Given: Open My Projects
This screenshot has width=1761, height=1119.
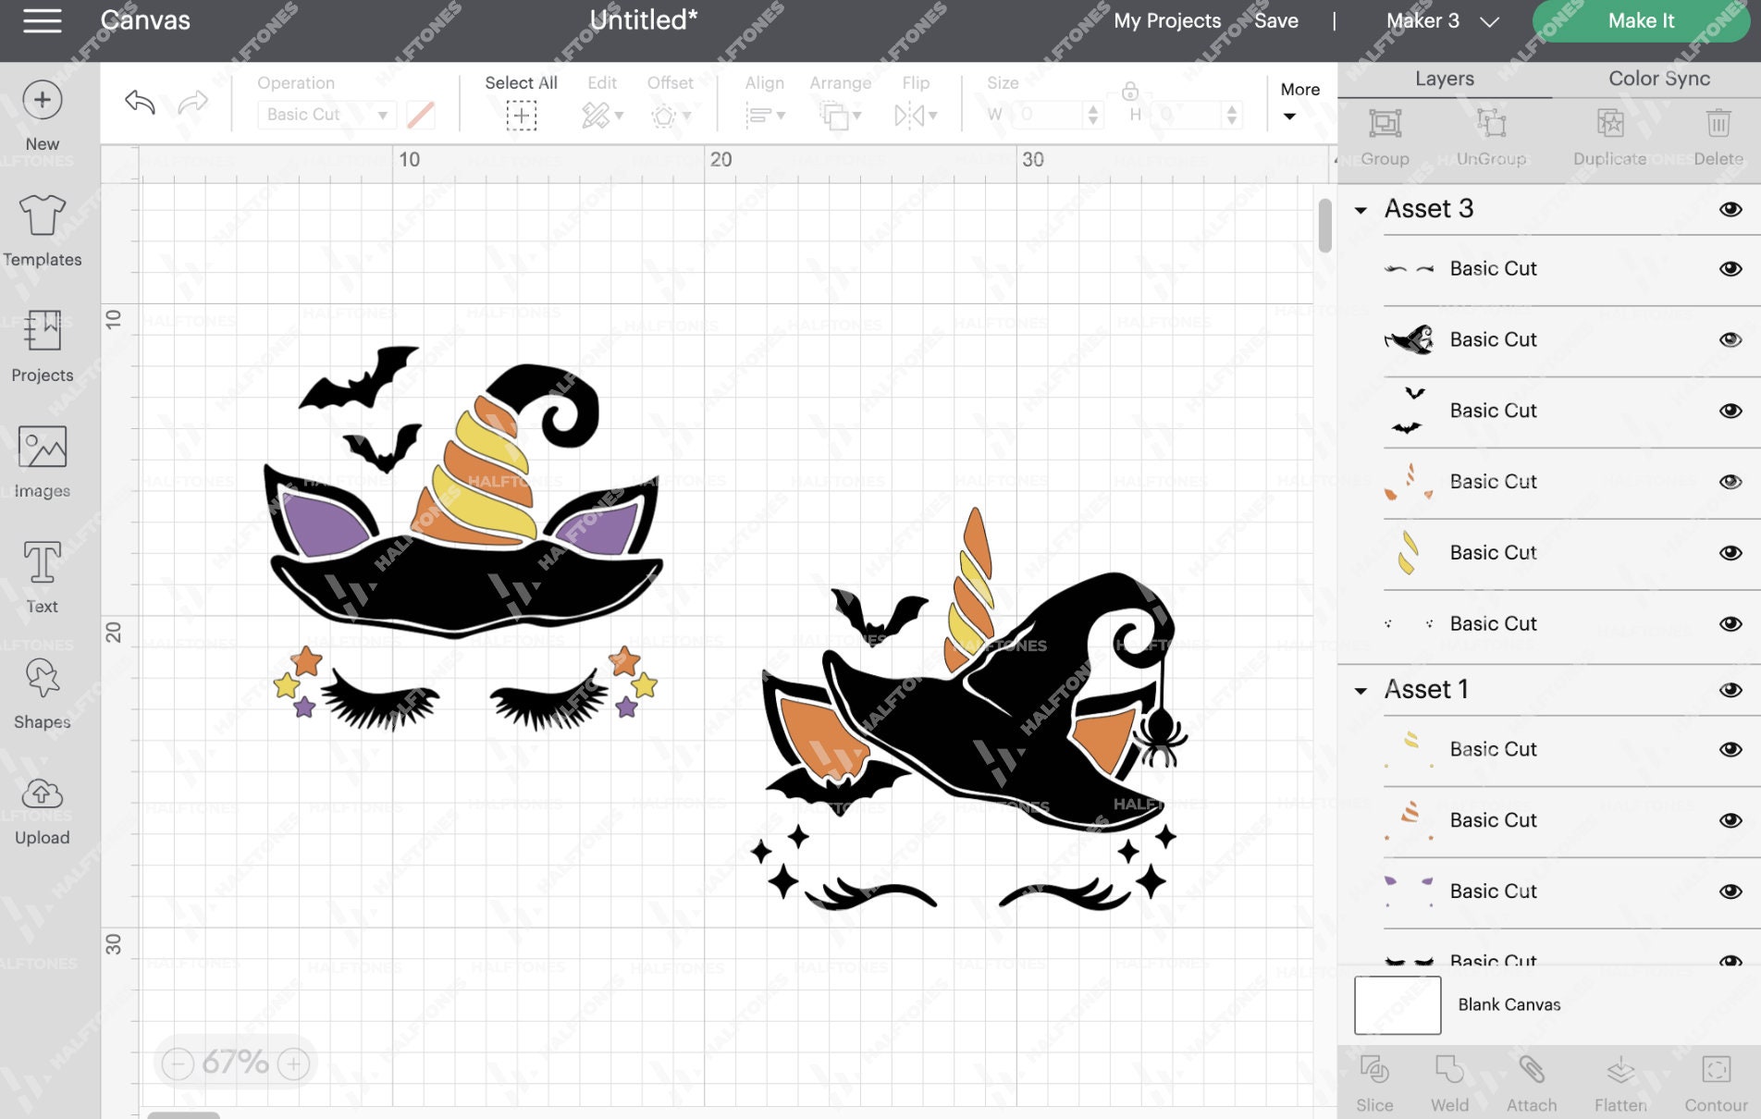Looking at the screenshot, I should (1167, 20).
